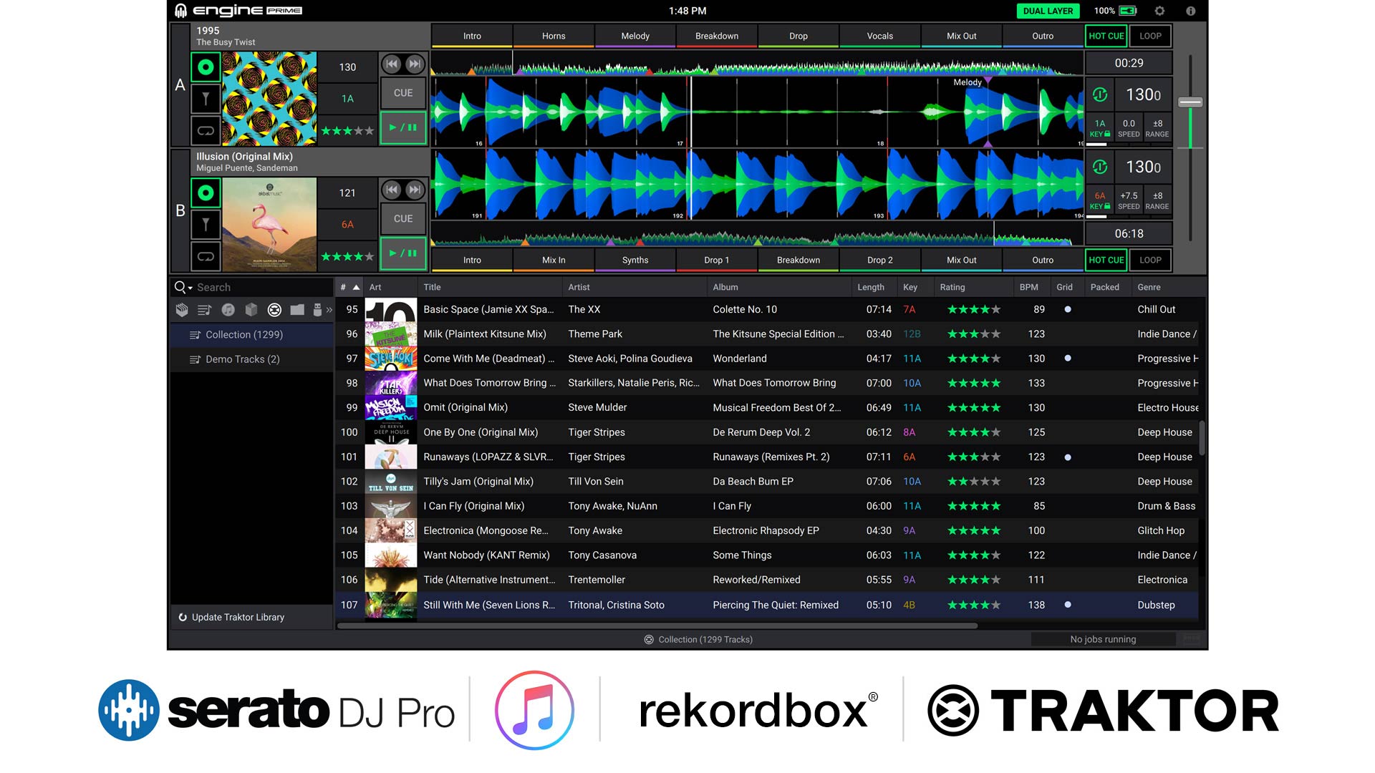The image size is (1375, 773).
Task: Select Collection (1299) playlist
Action: click(252, 335)
